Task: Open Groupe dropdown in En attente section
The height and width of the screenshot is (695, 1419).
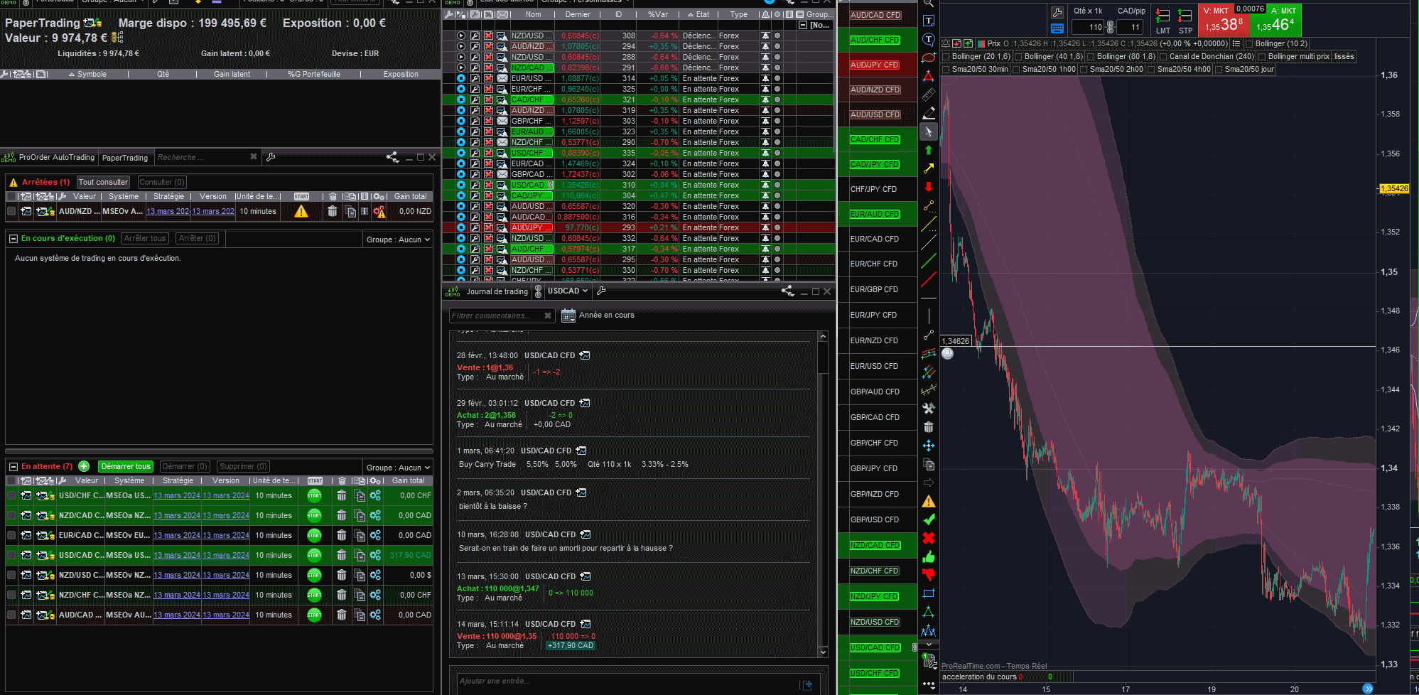Action: [x=399, y=468]
